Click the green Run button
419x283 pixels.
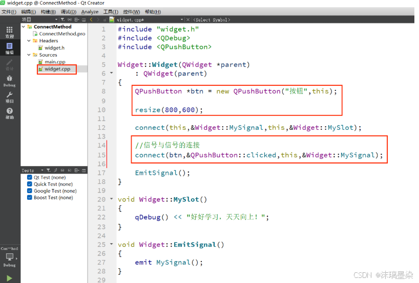9,278
